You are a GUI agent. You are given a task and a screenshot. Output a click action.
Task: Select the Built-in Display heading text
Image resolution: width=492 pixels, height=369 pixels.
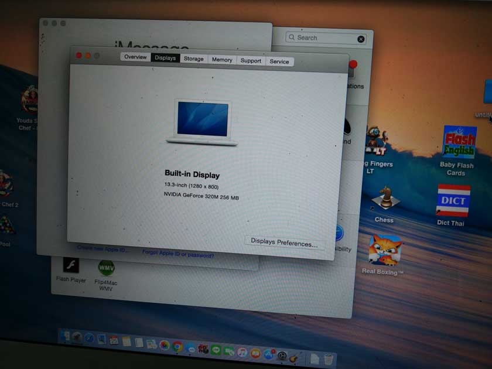[x=192, y=174]
